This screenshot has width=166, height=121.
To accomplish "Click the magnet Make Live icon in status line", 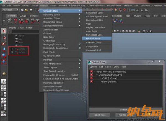I will 125,10.
